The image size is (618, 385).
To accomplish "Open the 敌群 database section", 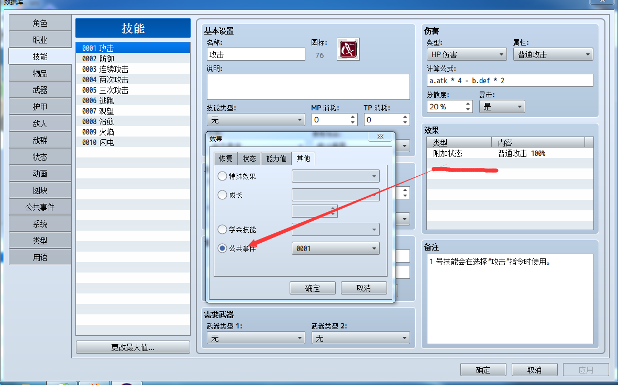I will 40,140.
